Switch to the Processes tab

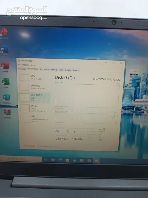(x=22, y=69)
